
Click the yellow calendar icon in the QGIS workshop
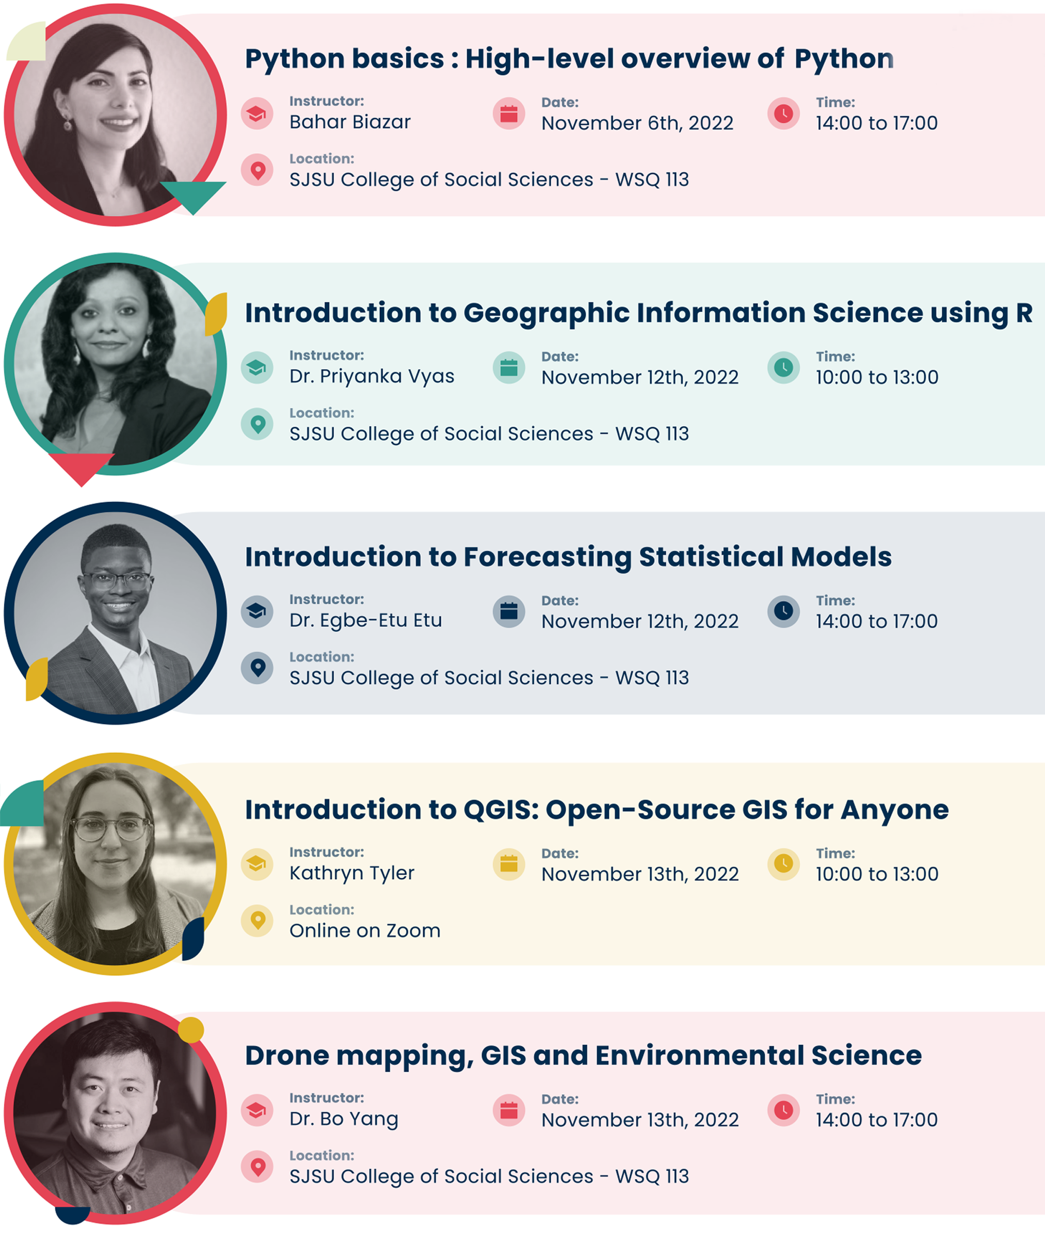509,864
